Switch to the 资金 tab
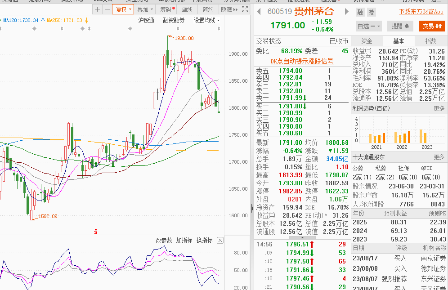This screenshot has width=448, height=290. pos(367,41)
